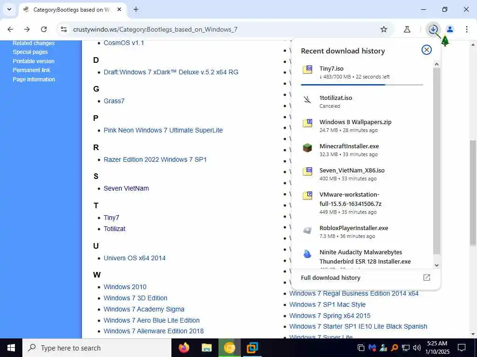The width and height of the screenshot is (477, 357).
Task: Reload the current page
Action: tap(44, 29)
